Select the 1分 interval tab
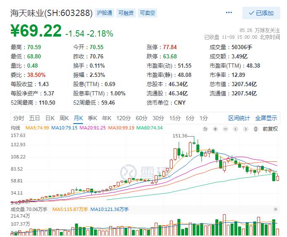The height and width of the screenshot is (237, 287). click(x=204, y=118)
